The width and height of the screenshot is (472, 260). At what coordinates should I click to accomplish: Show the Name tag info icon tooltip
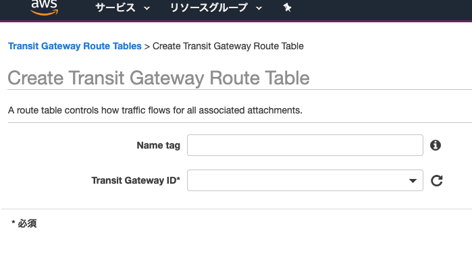[436, 145]
